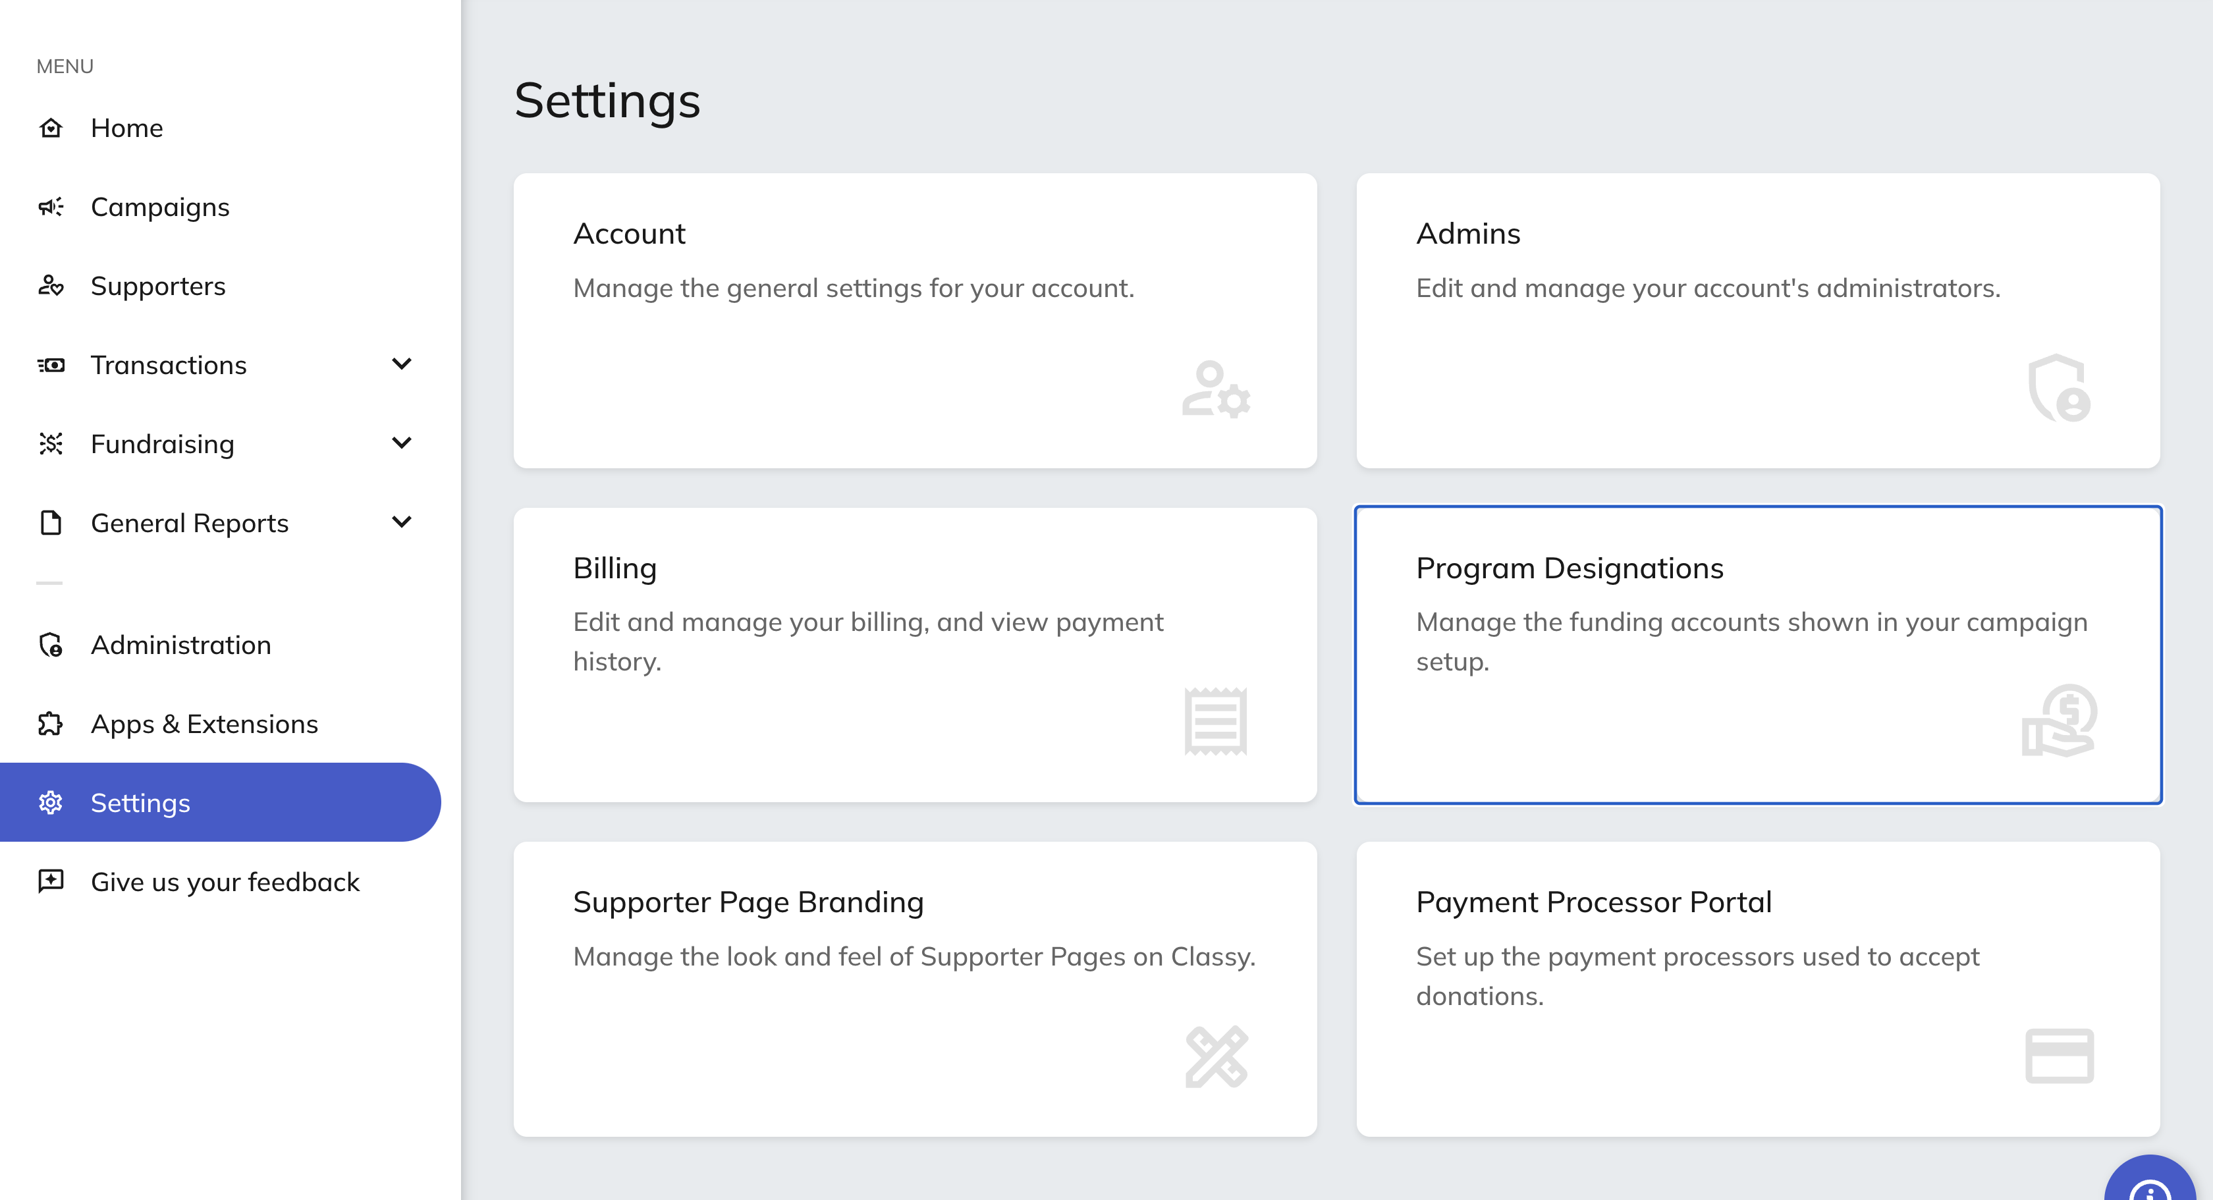
Task: Click the MENU label in sidebar
Action: tap(65, 66)
